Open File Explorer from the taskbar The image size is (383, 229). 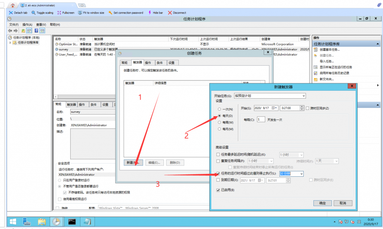(x=41, y=222)
